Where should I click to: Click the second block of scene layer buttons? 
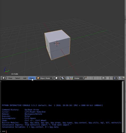[98, 78]
